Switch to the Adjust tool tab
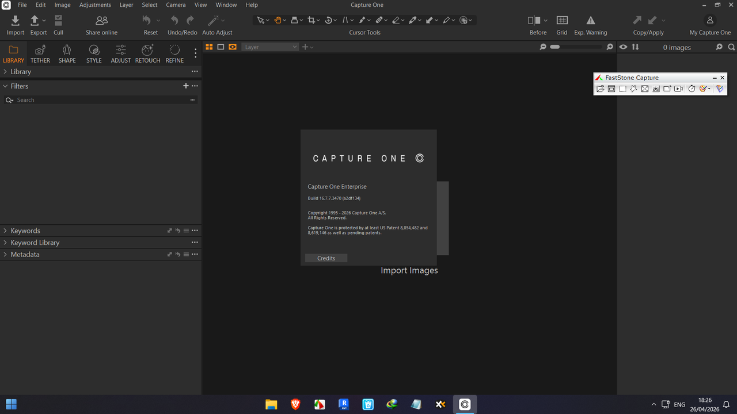Screen dimensions: 737x414 coord(121,54)
